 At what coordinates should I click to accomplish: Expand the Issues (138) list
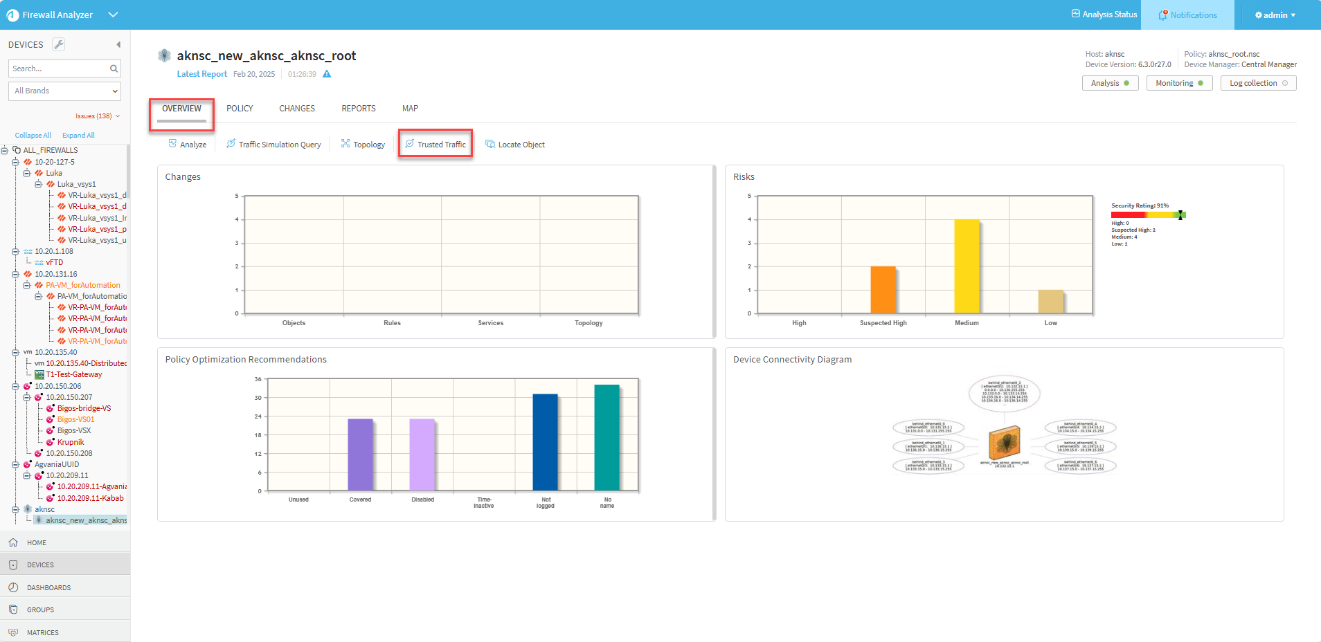[x=98, y=116]
